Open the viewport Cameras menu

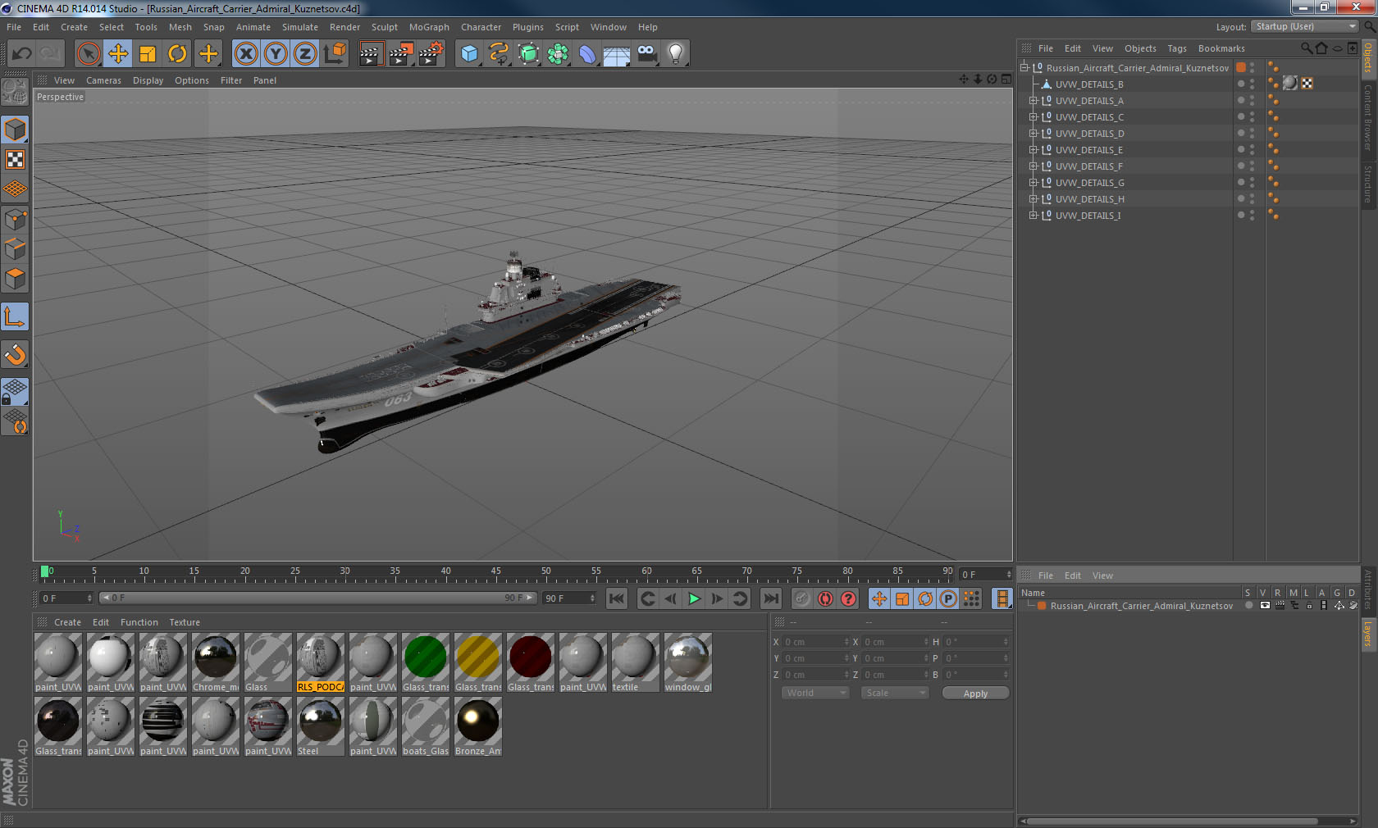103,80
